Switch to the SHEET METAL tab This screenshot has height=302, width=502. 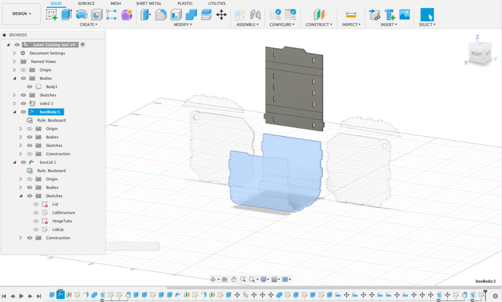(148, 3)
